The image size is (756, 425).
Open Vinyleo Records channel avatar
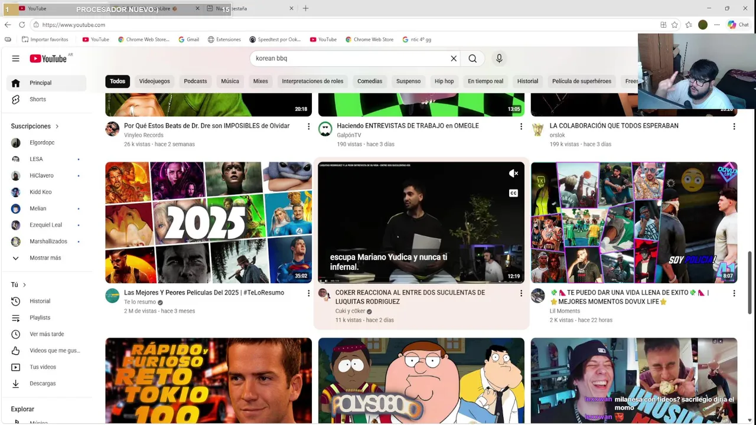point(112,129)
